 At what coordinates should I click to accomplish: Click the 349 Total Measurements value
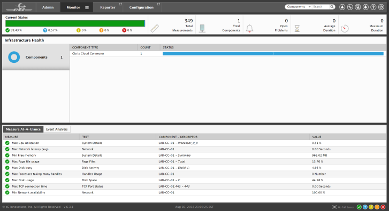[x=188, y=21]
